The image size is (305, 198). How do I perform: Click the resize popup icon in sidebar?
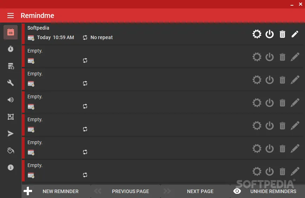pyautogui.click(x=11, y=117)
